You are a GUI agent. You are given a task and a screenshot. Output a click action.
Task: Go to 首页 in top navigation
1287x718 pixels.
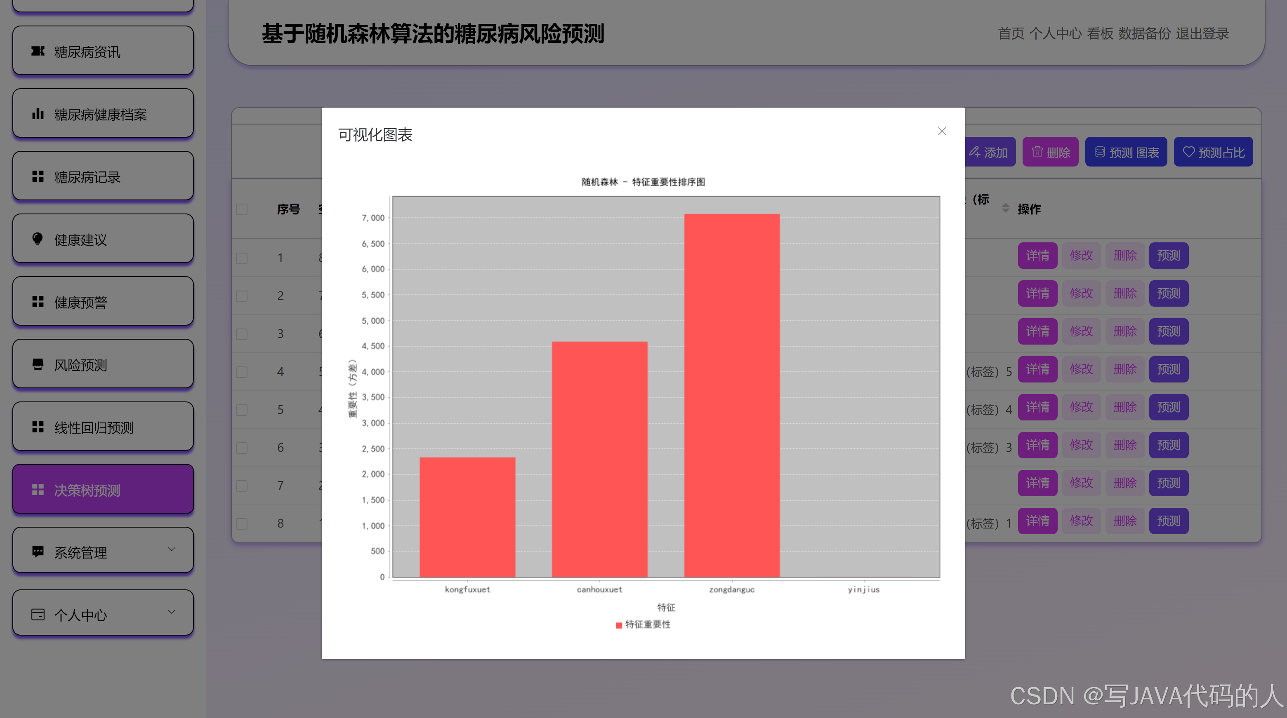point(1011,33)
